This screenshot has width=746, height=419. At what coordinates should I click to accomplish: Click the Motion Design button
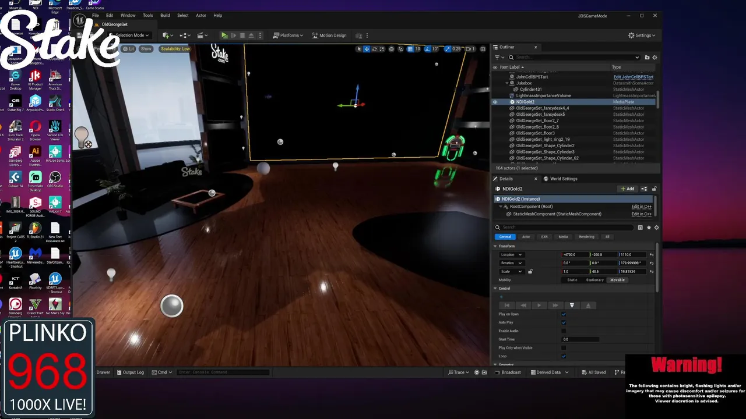[x=329, y=35]
